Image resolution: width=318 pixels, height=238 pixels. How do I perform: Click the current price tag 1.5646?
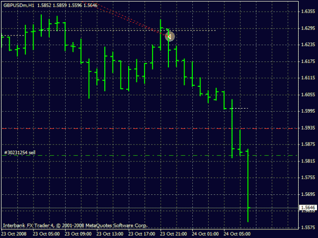point(308,208)
